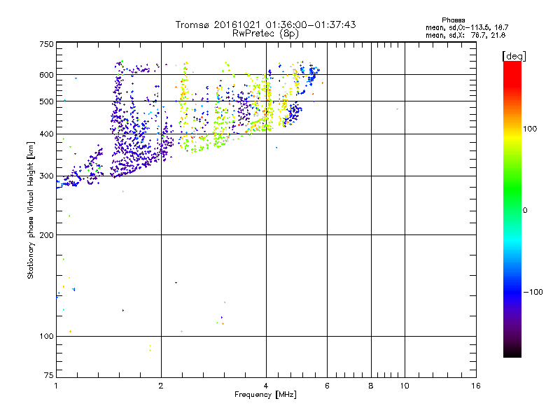Click the x-axis tick label "1"

pyautogui.click(x=56, y=386)
